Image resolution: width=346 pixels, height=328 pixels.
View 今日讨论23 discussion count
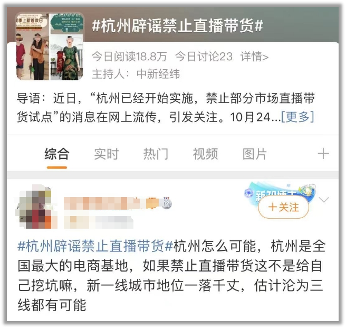click(204, 57)
